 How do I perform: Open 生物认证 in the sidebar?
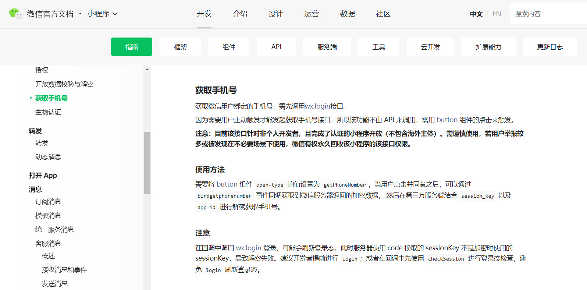[x=48, y=112]
